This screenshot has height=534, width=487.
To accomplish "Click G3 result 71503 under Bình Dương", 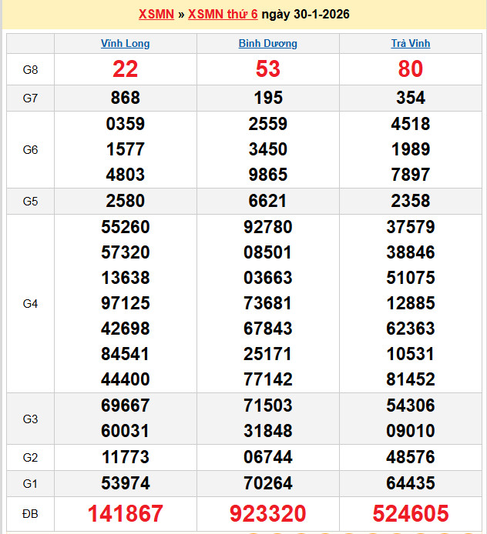I will tap(267, 406).
